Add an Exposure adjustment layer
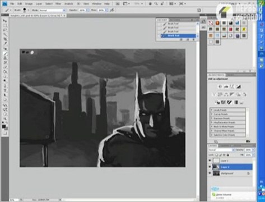Image resolution: width=265 pixels, height=202 pixels. tap(239, 86)
